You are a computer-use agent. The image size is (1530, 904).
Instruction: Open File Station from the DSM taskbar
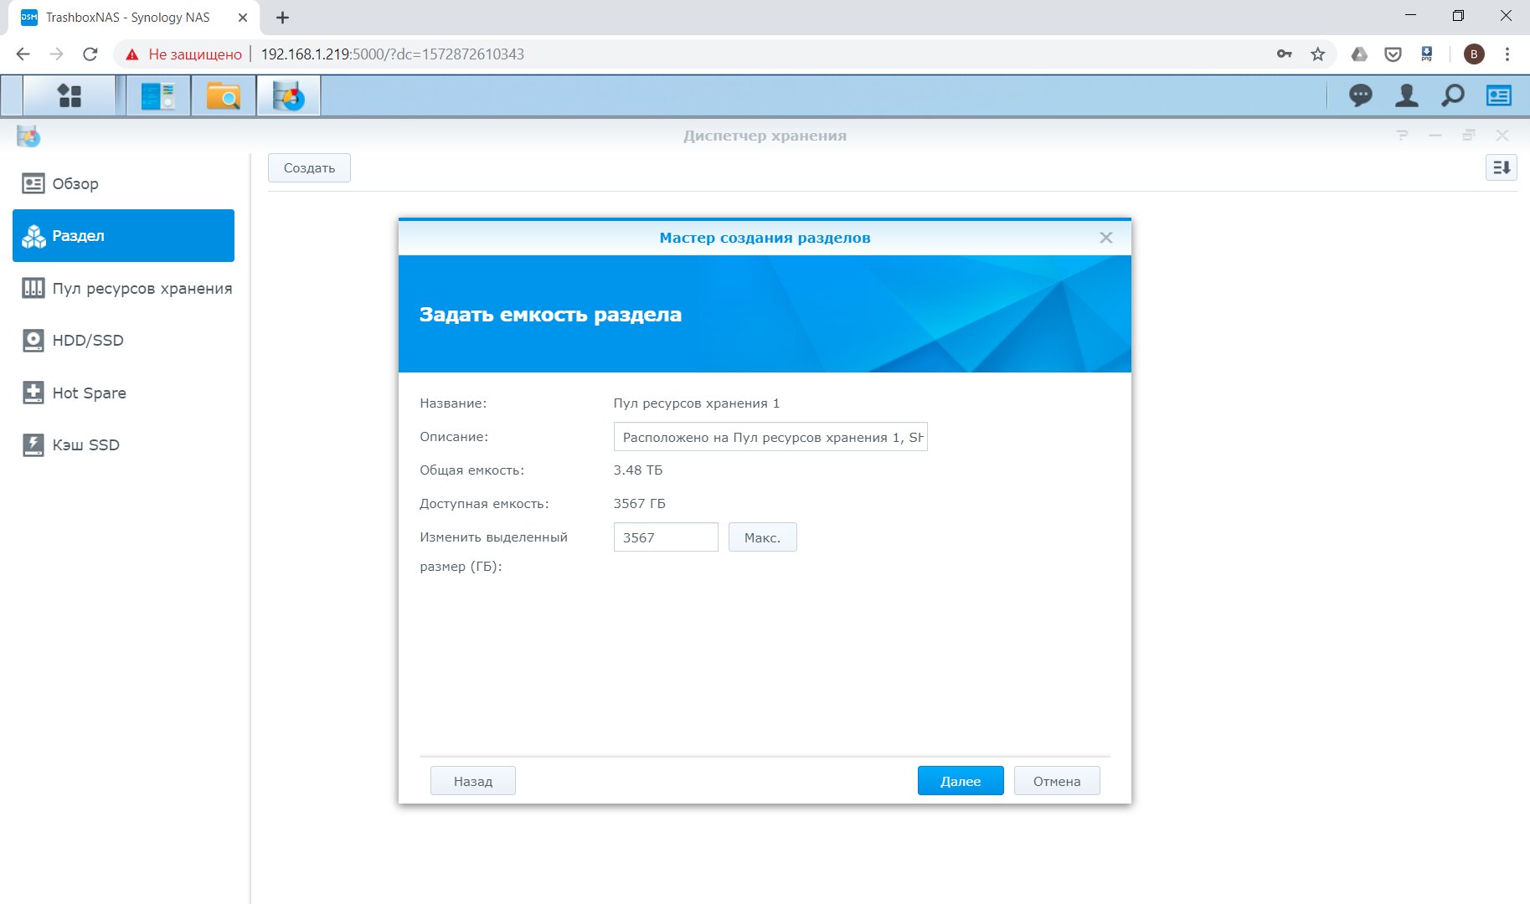[224, 95]
